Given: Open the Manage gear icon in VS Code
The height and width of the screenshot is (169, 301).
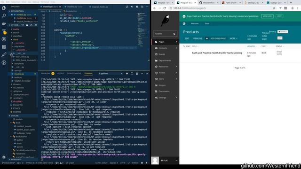Looking at the screenshot, I should point(4,157).
